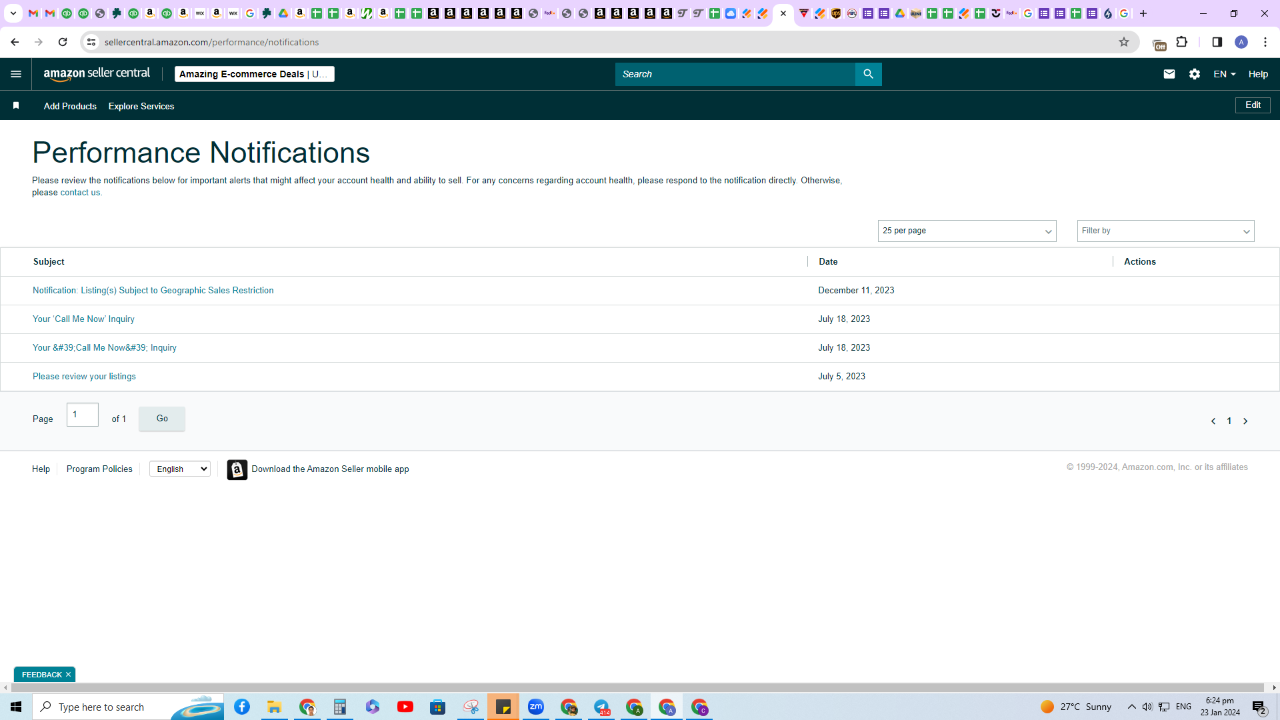
Task: Click the browser address bar URL
Action: pos(211,42)
